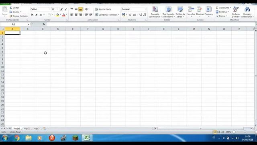The width and height of the screenshot is (257, 145).
Task: Align cell content to top
Action: tap(72, 9)
